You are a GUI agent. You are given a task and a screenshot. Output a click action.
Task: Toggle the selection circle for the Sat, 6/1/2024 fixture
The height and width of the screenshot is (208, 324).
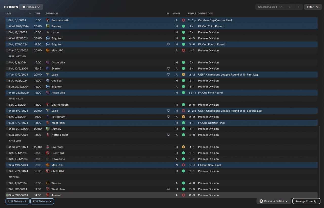click(x=7, y=20)
